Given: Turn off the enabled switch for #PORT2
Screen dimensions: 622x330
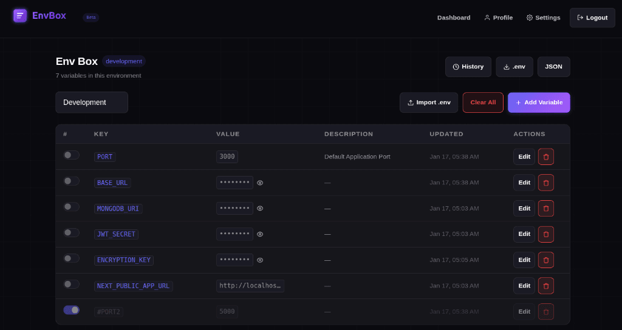Looking at the screenshot, I should [72, 310].
